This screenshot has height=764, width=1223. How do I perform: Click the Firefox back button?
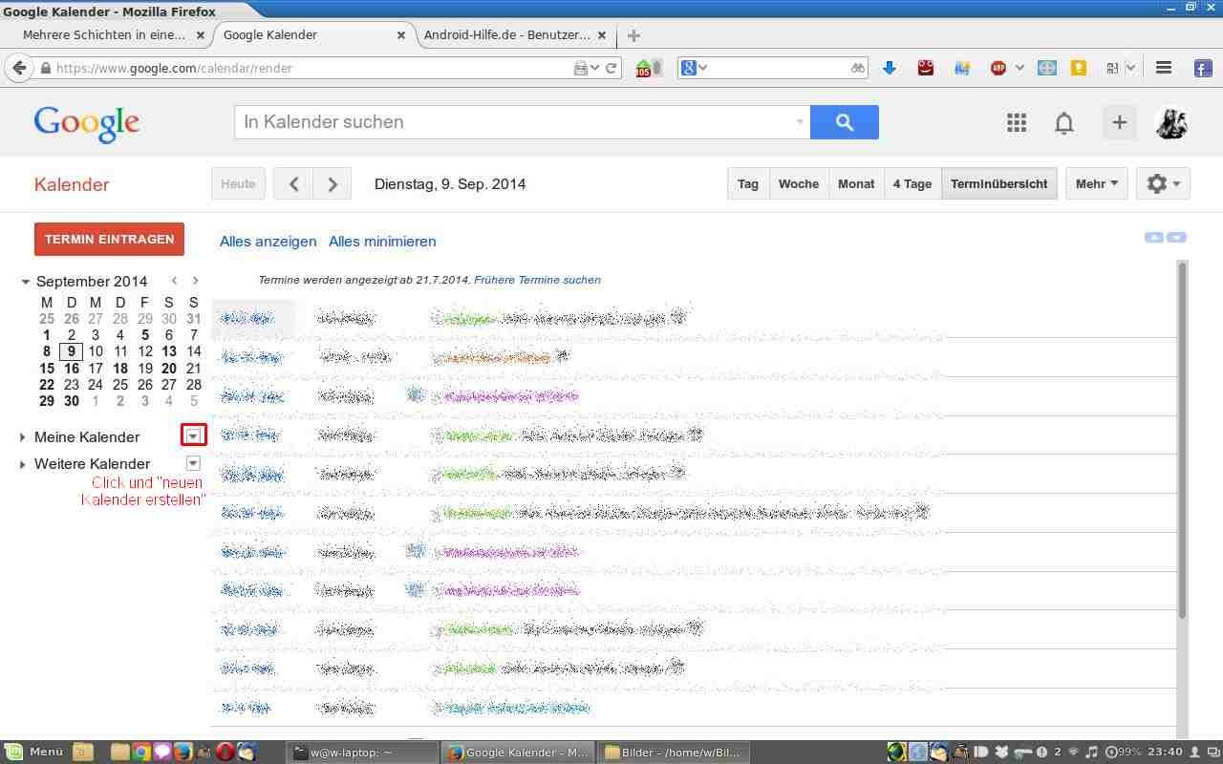click(x=19, y=68)
